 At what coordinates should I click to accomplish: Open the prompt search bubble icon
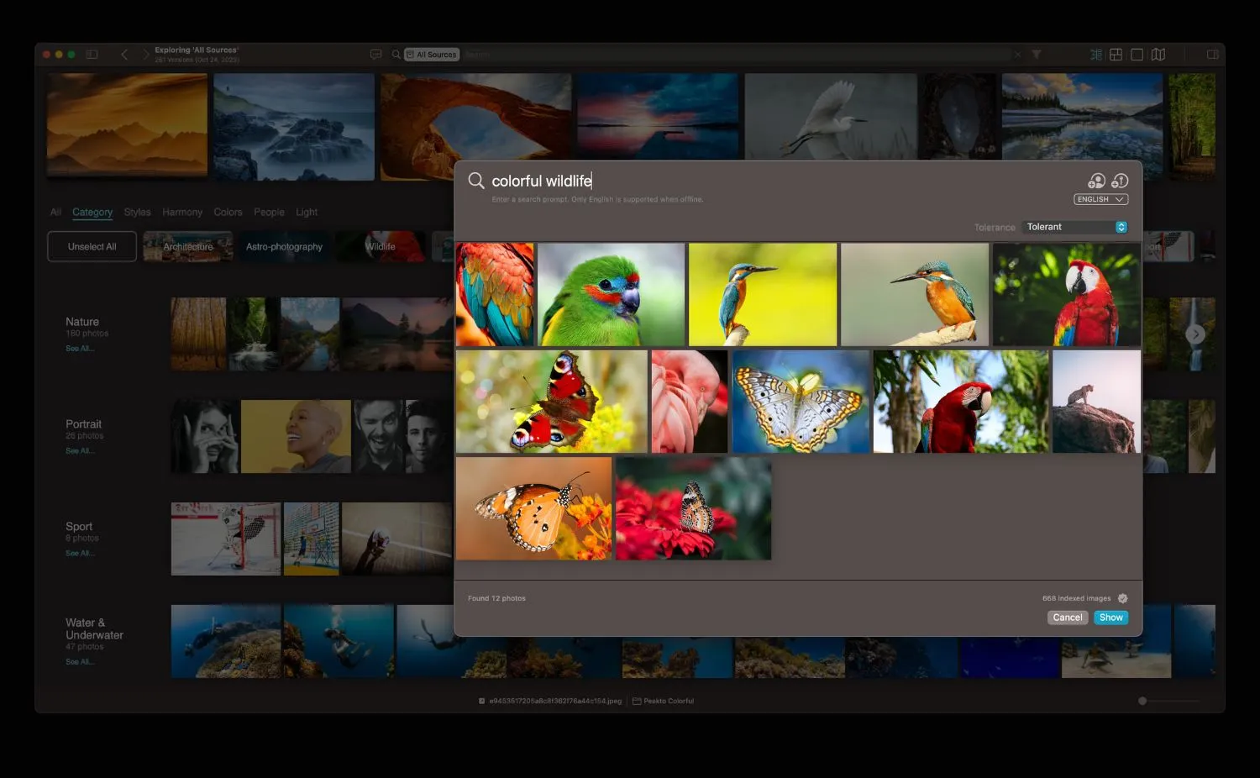pyautogui.click(x=375, y=55)
